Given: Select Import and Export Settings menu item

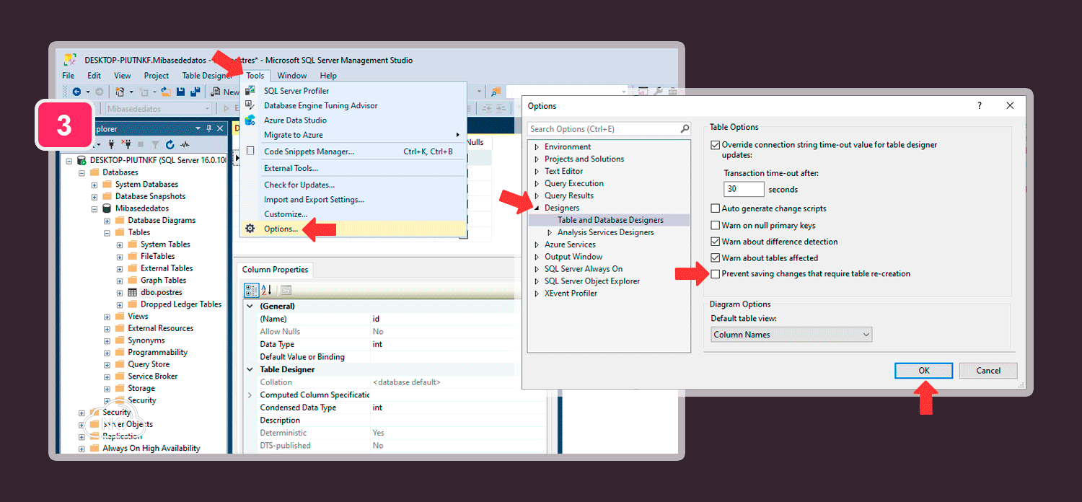Looking at the screenshot, I should (353, 200).
